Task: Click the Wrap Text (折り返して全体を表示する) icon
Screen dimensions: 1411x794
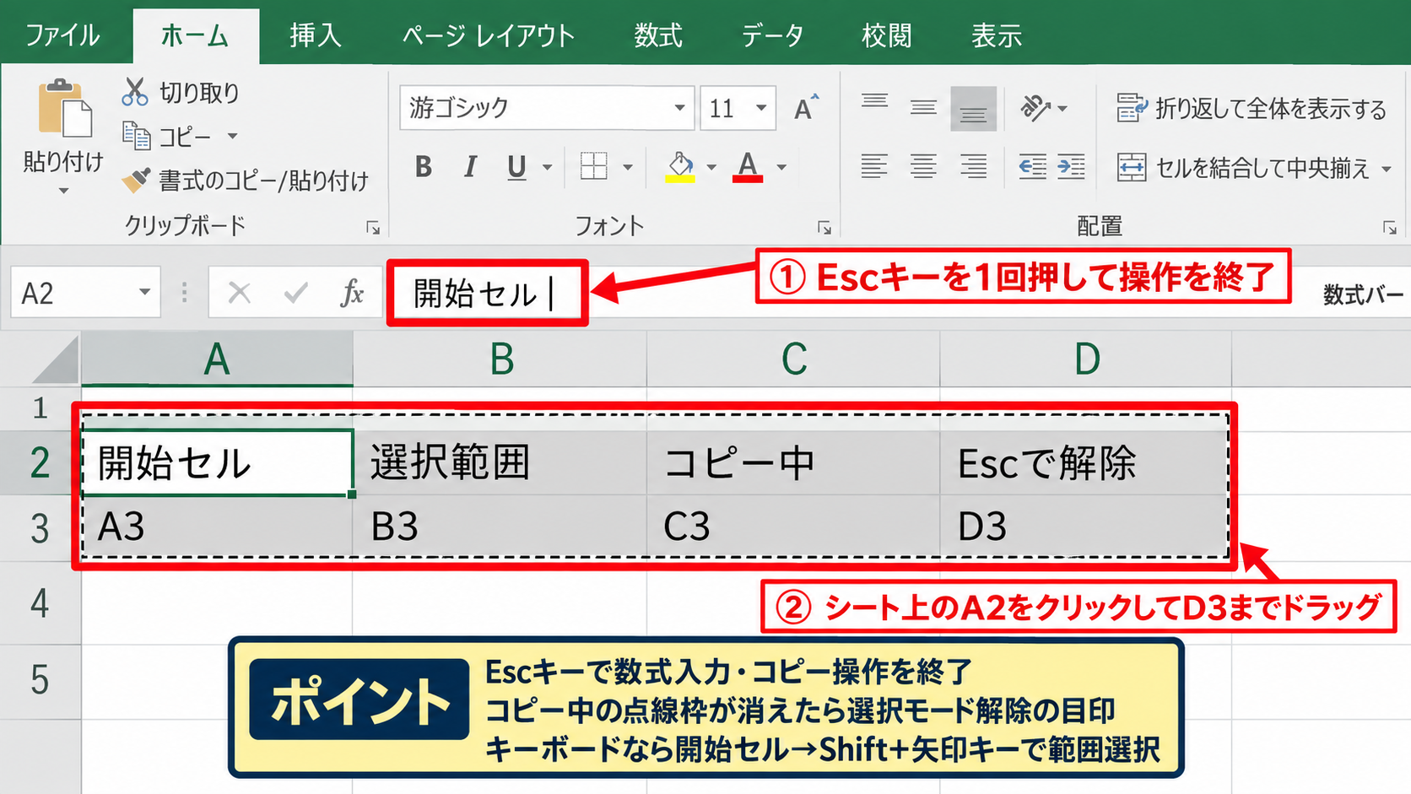Action: (x=1132, y=108)
